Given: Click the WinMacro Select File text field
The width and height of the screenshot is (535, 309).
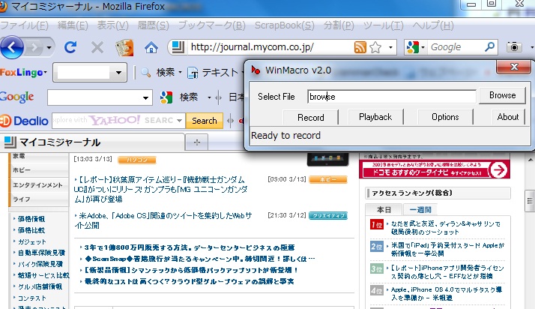Looking at the screenshot, I should coord(392,97).
